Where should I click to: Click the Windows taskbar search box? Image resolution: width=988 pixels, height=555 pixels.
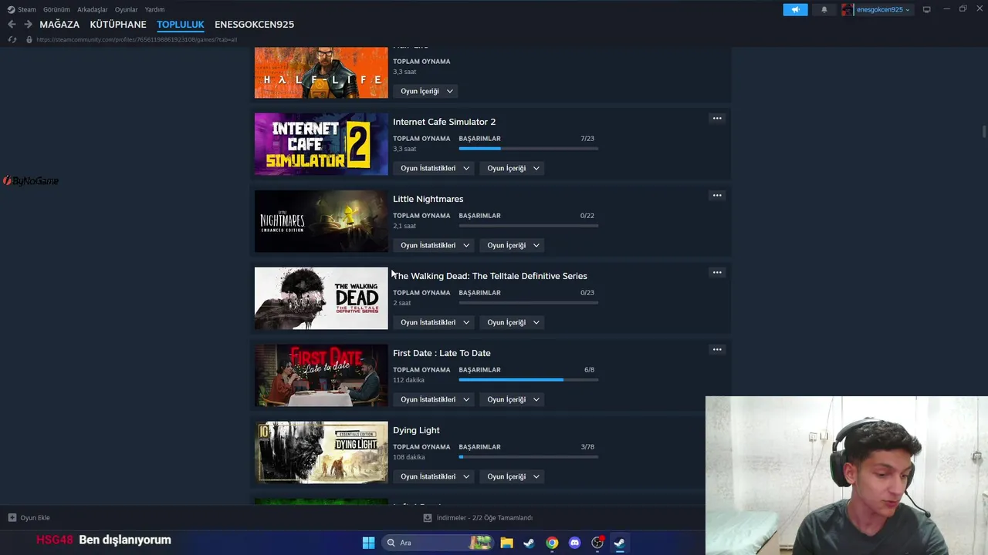point(438,543)
